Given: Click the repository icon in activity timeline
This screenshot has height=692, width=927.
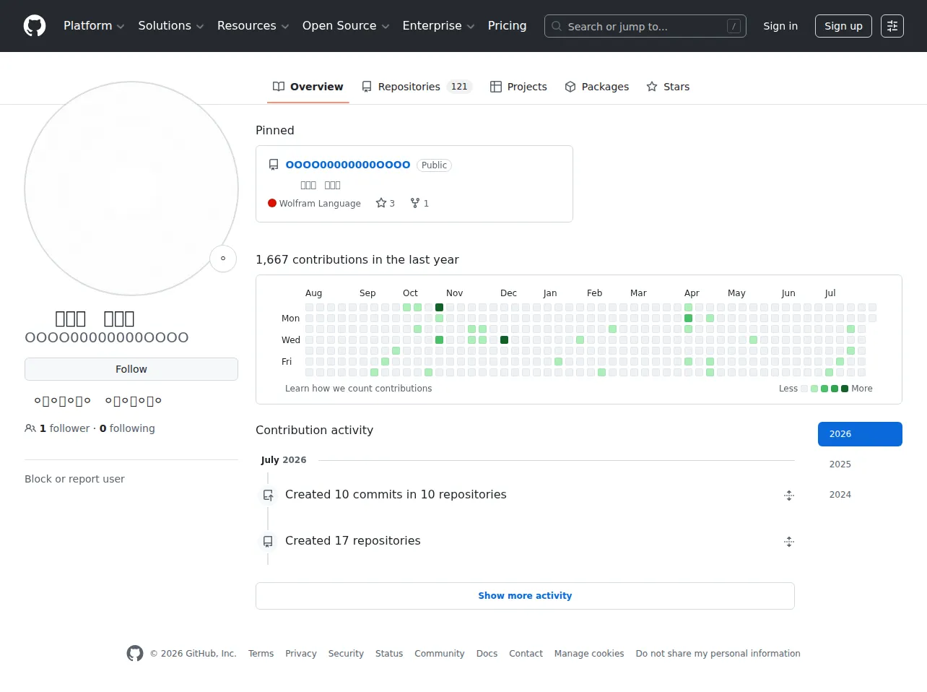Looking at the screenshot, I should click(x=268, y=542).
